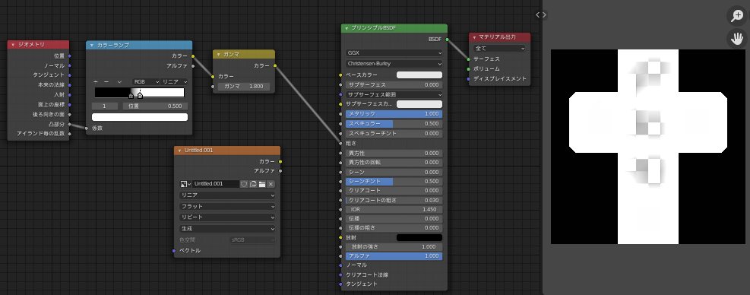Click the カラーランプ カラー output socket
This screenshot has height=295, width=750.
[x=193, y=56]
